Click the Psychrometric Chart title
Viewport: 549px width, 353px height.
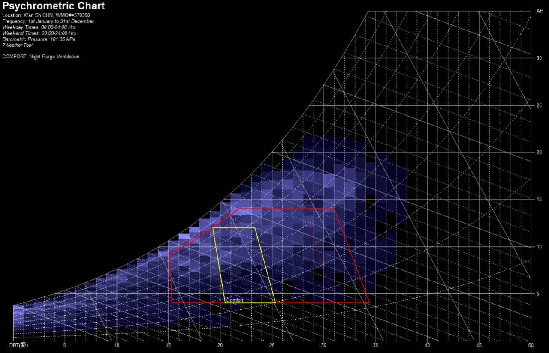tap(54, 6)
